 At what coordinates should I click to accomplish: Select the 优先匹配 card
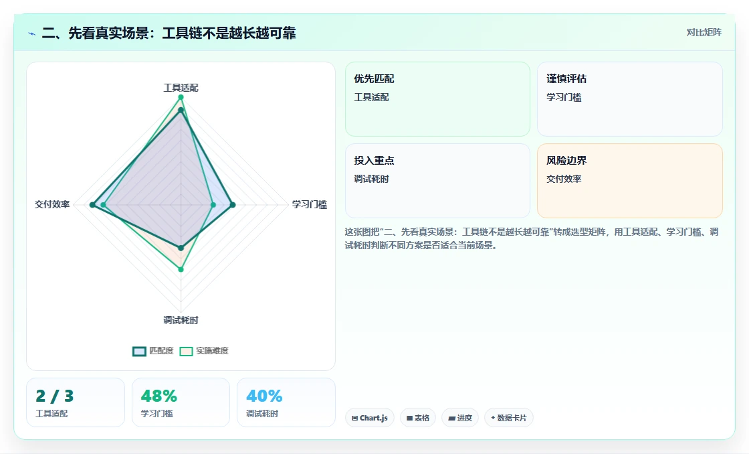[x=437, y=99]
